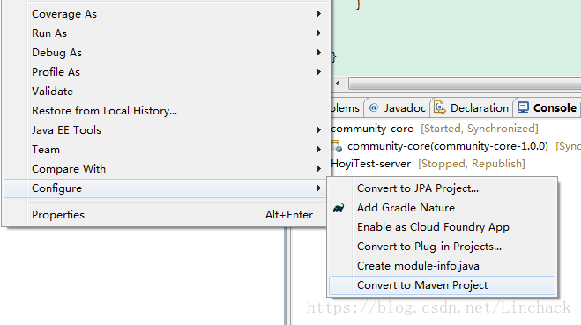Click the editor scroll-left arrow
Viewport: 581px width, 325px height.
pos(338,84)
